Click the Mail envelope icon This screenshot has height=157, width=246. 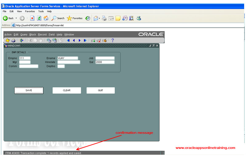(96, 18)
